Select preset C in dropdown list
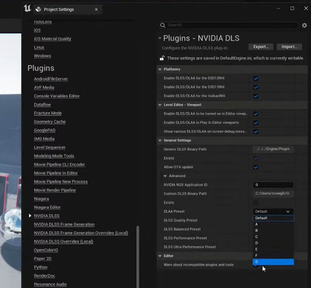 [273, 237]
